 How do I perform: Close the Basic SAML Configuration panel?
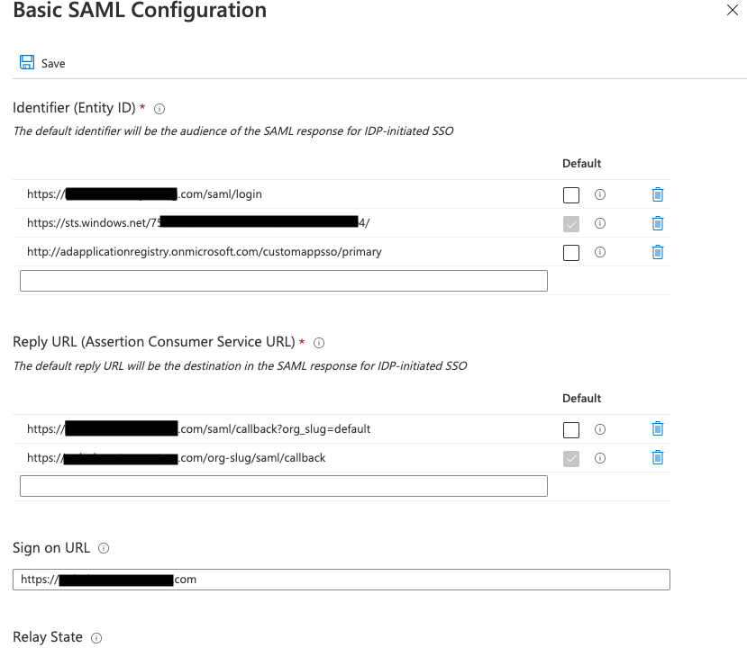(x=733, y=10)
